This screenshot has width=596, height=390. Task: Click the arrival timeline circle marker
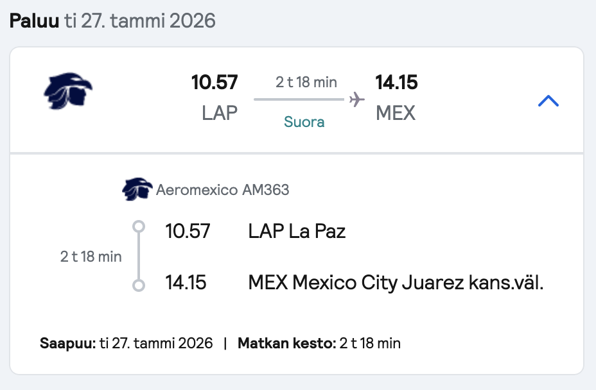point(139,285)
